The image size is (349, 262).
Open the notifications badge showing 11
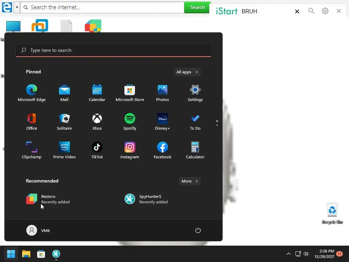(x=339, y=254)
